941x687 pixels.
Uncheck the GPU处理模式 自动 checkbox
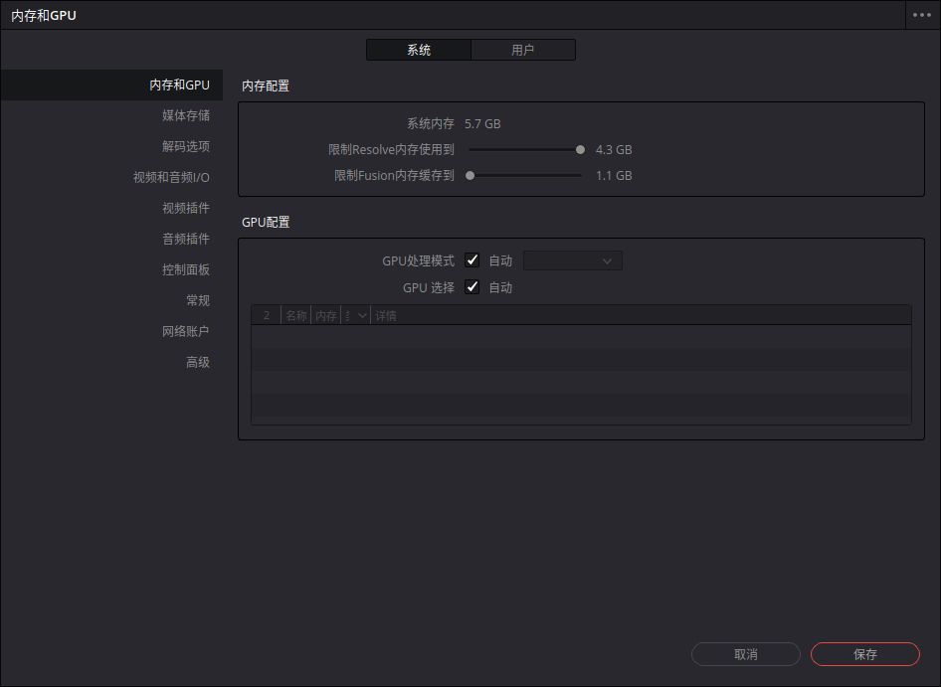(x=471, y=259)
